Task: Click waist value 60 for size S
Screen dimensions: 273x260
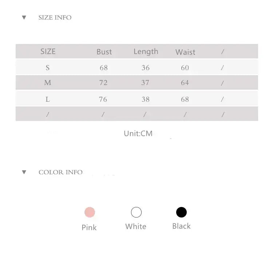Action: click(x=185, y=68)
